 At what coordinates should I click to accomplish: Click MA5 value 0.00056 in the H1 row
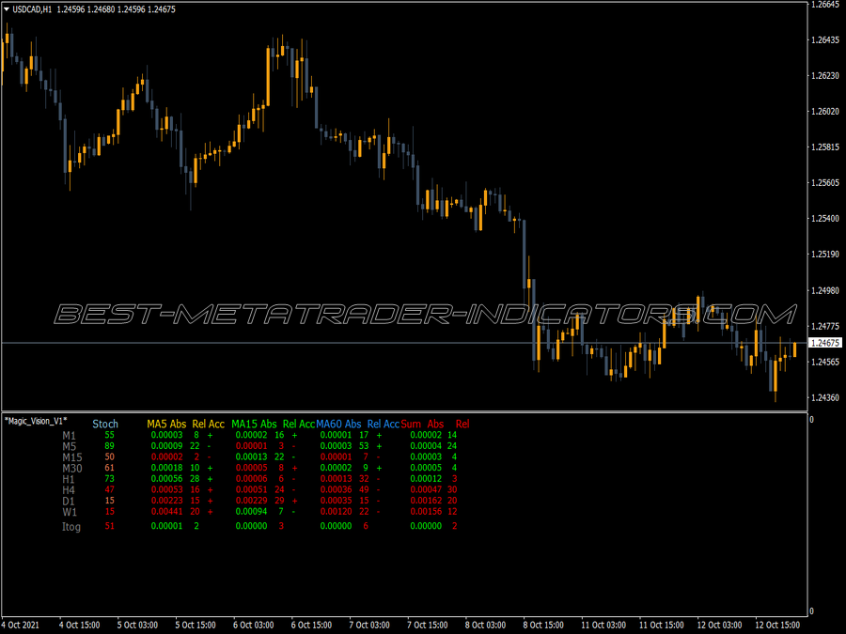(x=166, y=478)
